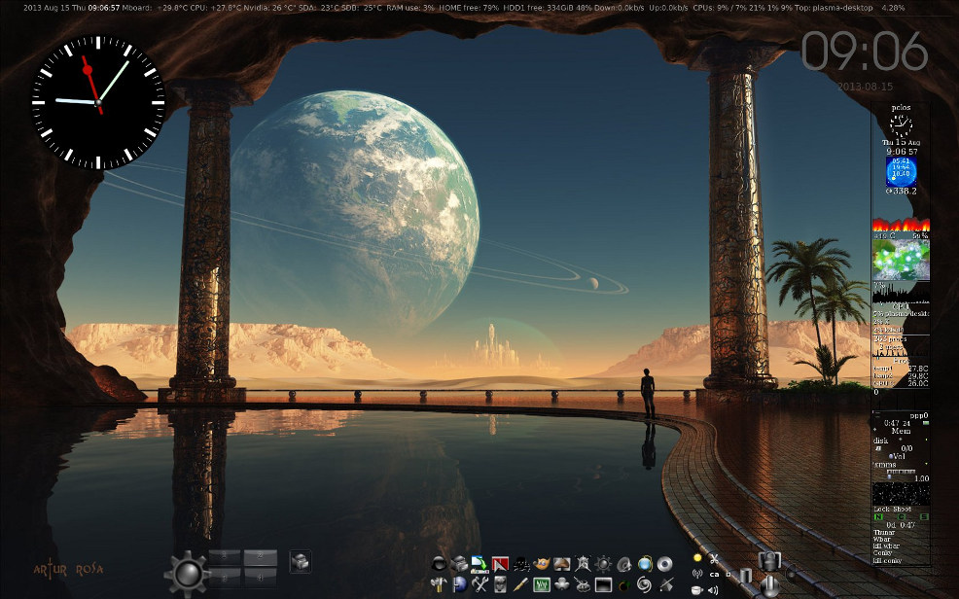Screen dimensions: 959x599
Task: Click the Wbar launcher entry
Action: pos(882,539)
